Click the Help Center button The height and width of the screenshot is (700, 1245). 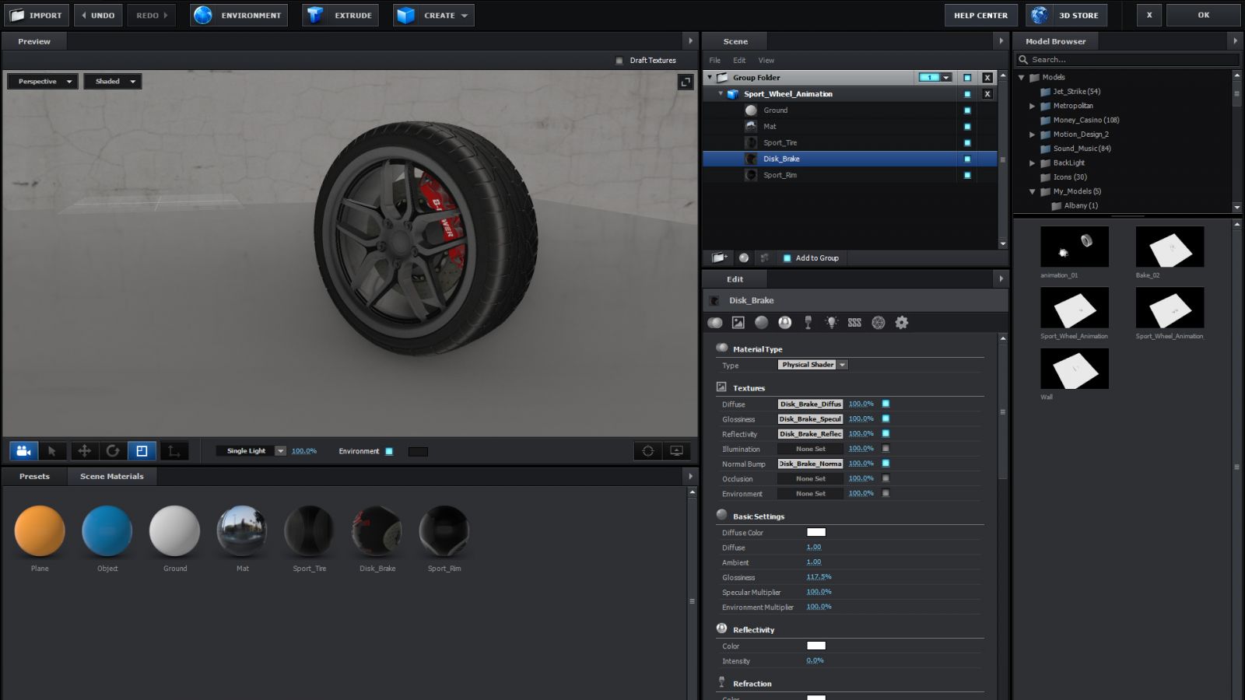(x=980, y=16)
